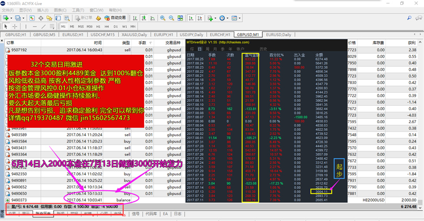
Task: Expand the indicators dropdown arrow
Action: (x=215, y=18)
